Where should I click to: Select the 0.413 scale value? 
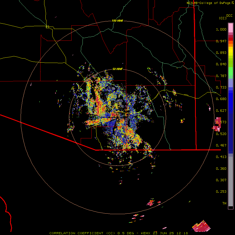coord(221,157)
